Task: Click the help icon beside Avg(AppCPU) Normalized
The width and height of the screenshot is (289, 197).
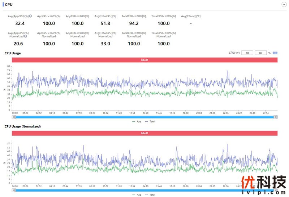Action: (26, 36)
